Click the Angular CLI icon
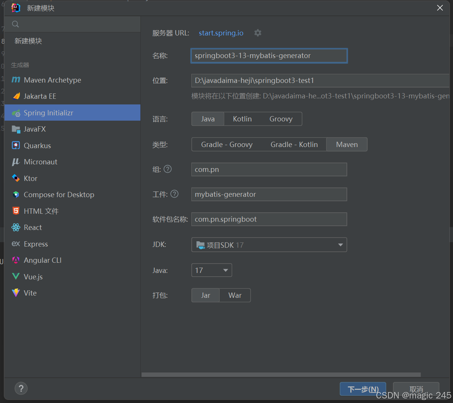The image size is (453, 403). point(16,260)
